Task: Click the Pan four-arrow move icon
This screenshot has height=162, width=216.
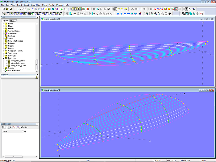Action: tap(170, 14)
